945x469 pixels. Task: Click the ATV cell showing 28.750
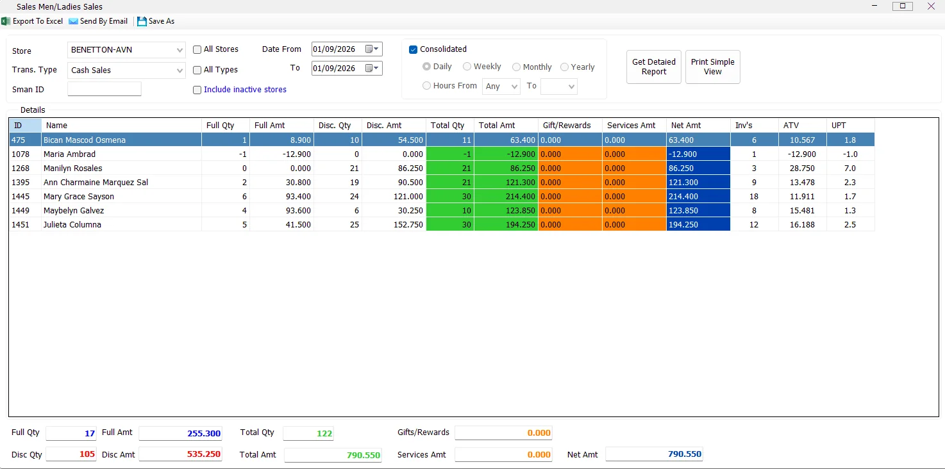click(803, 168)
